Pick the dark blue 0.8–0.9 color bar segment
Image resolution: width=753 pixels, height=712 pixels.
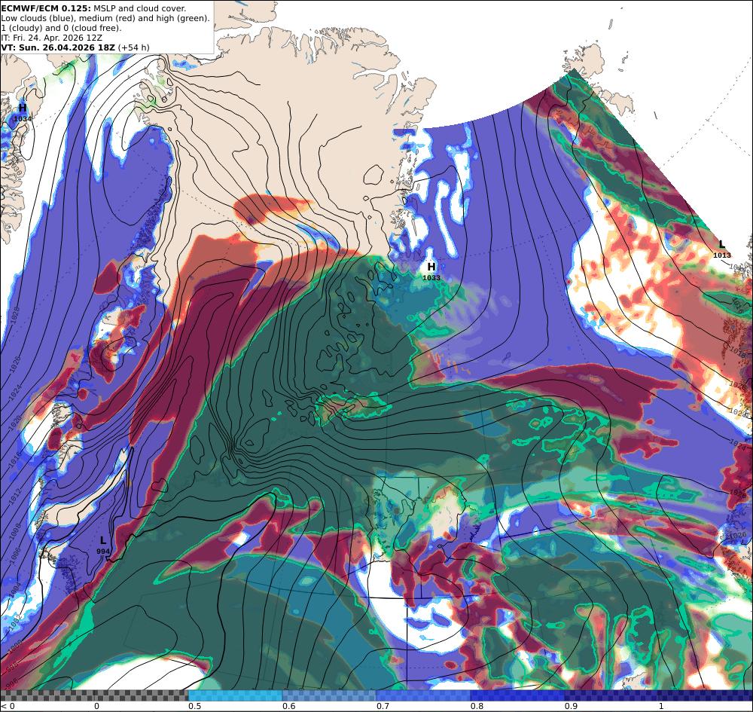coord(518,695)
